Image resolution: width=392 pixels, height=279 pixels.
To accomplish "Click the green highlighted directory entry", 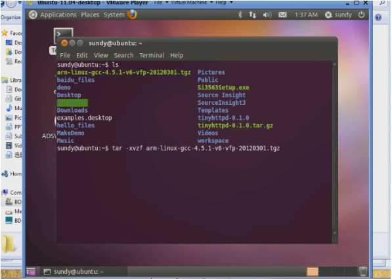I will click(x=72, y=103).
